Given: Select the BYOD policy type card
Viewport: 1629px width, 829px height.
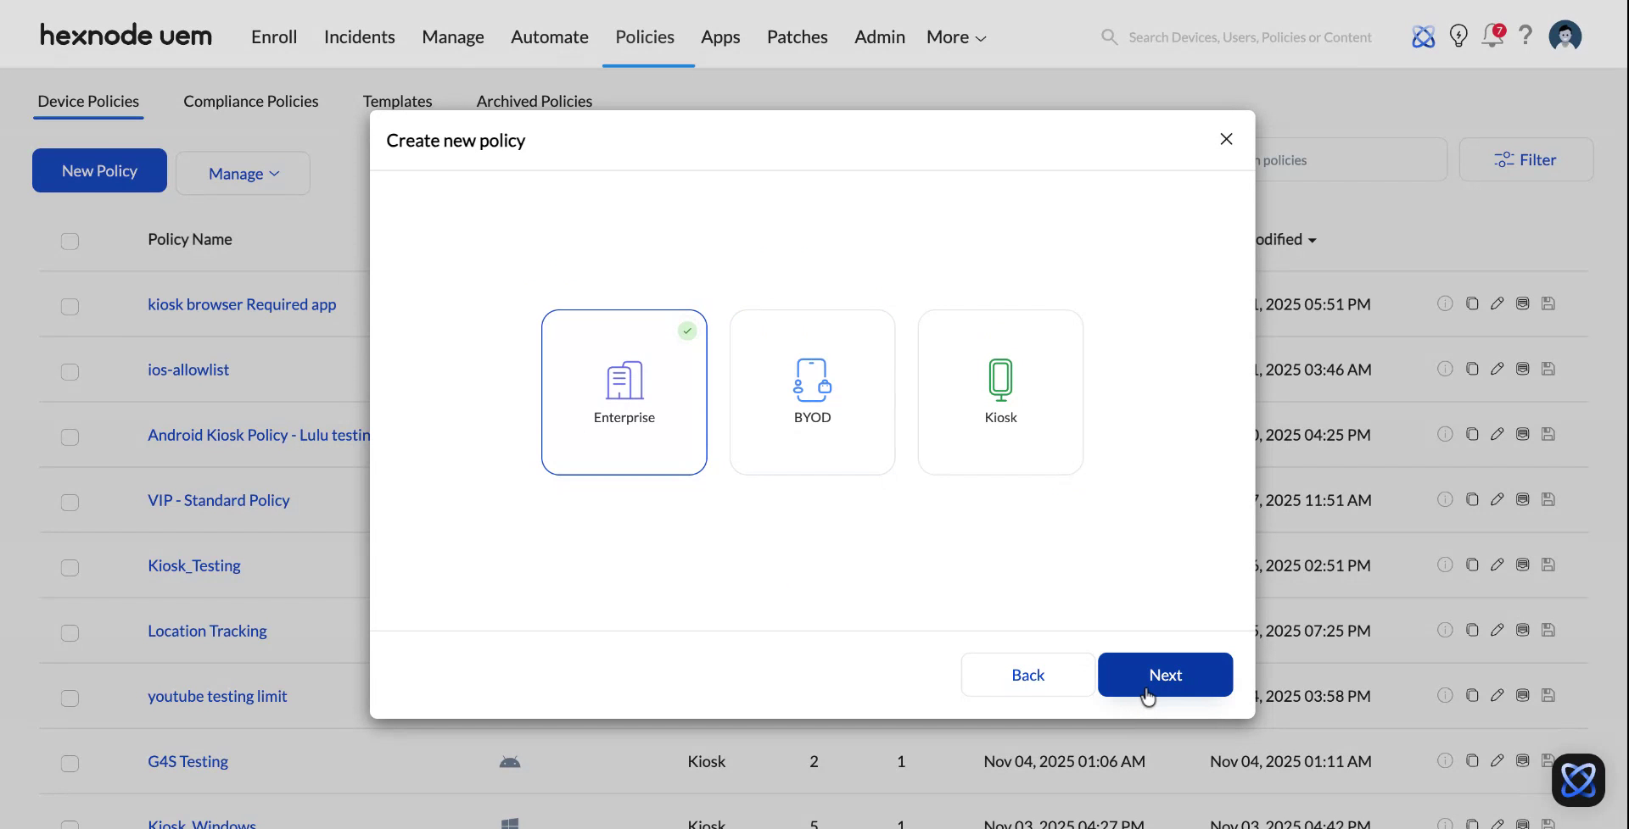Looking at the screenshot, I should point(812,392).
